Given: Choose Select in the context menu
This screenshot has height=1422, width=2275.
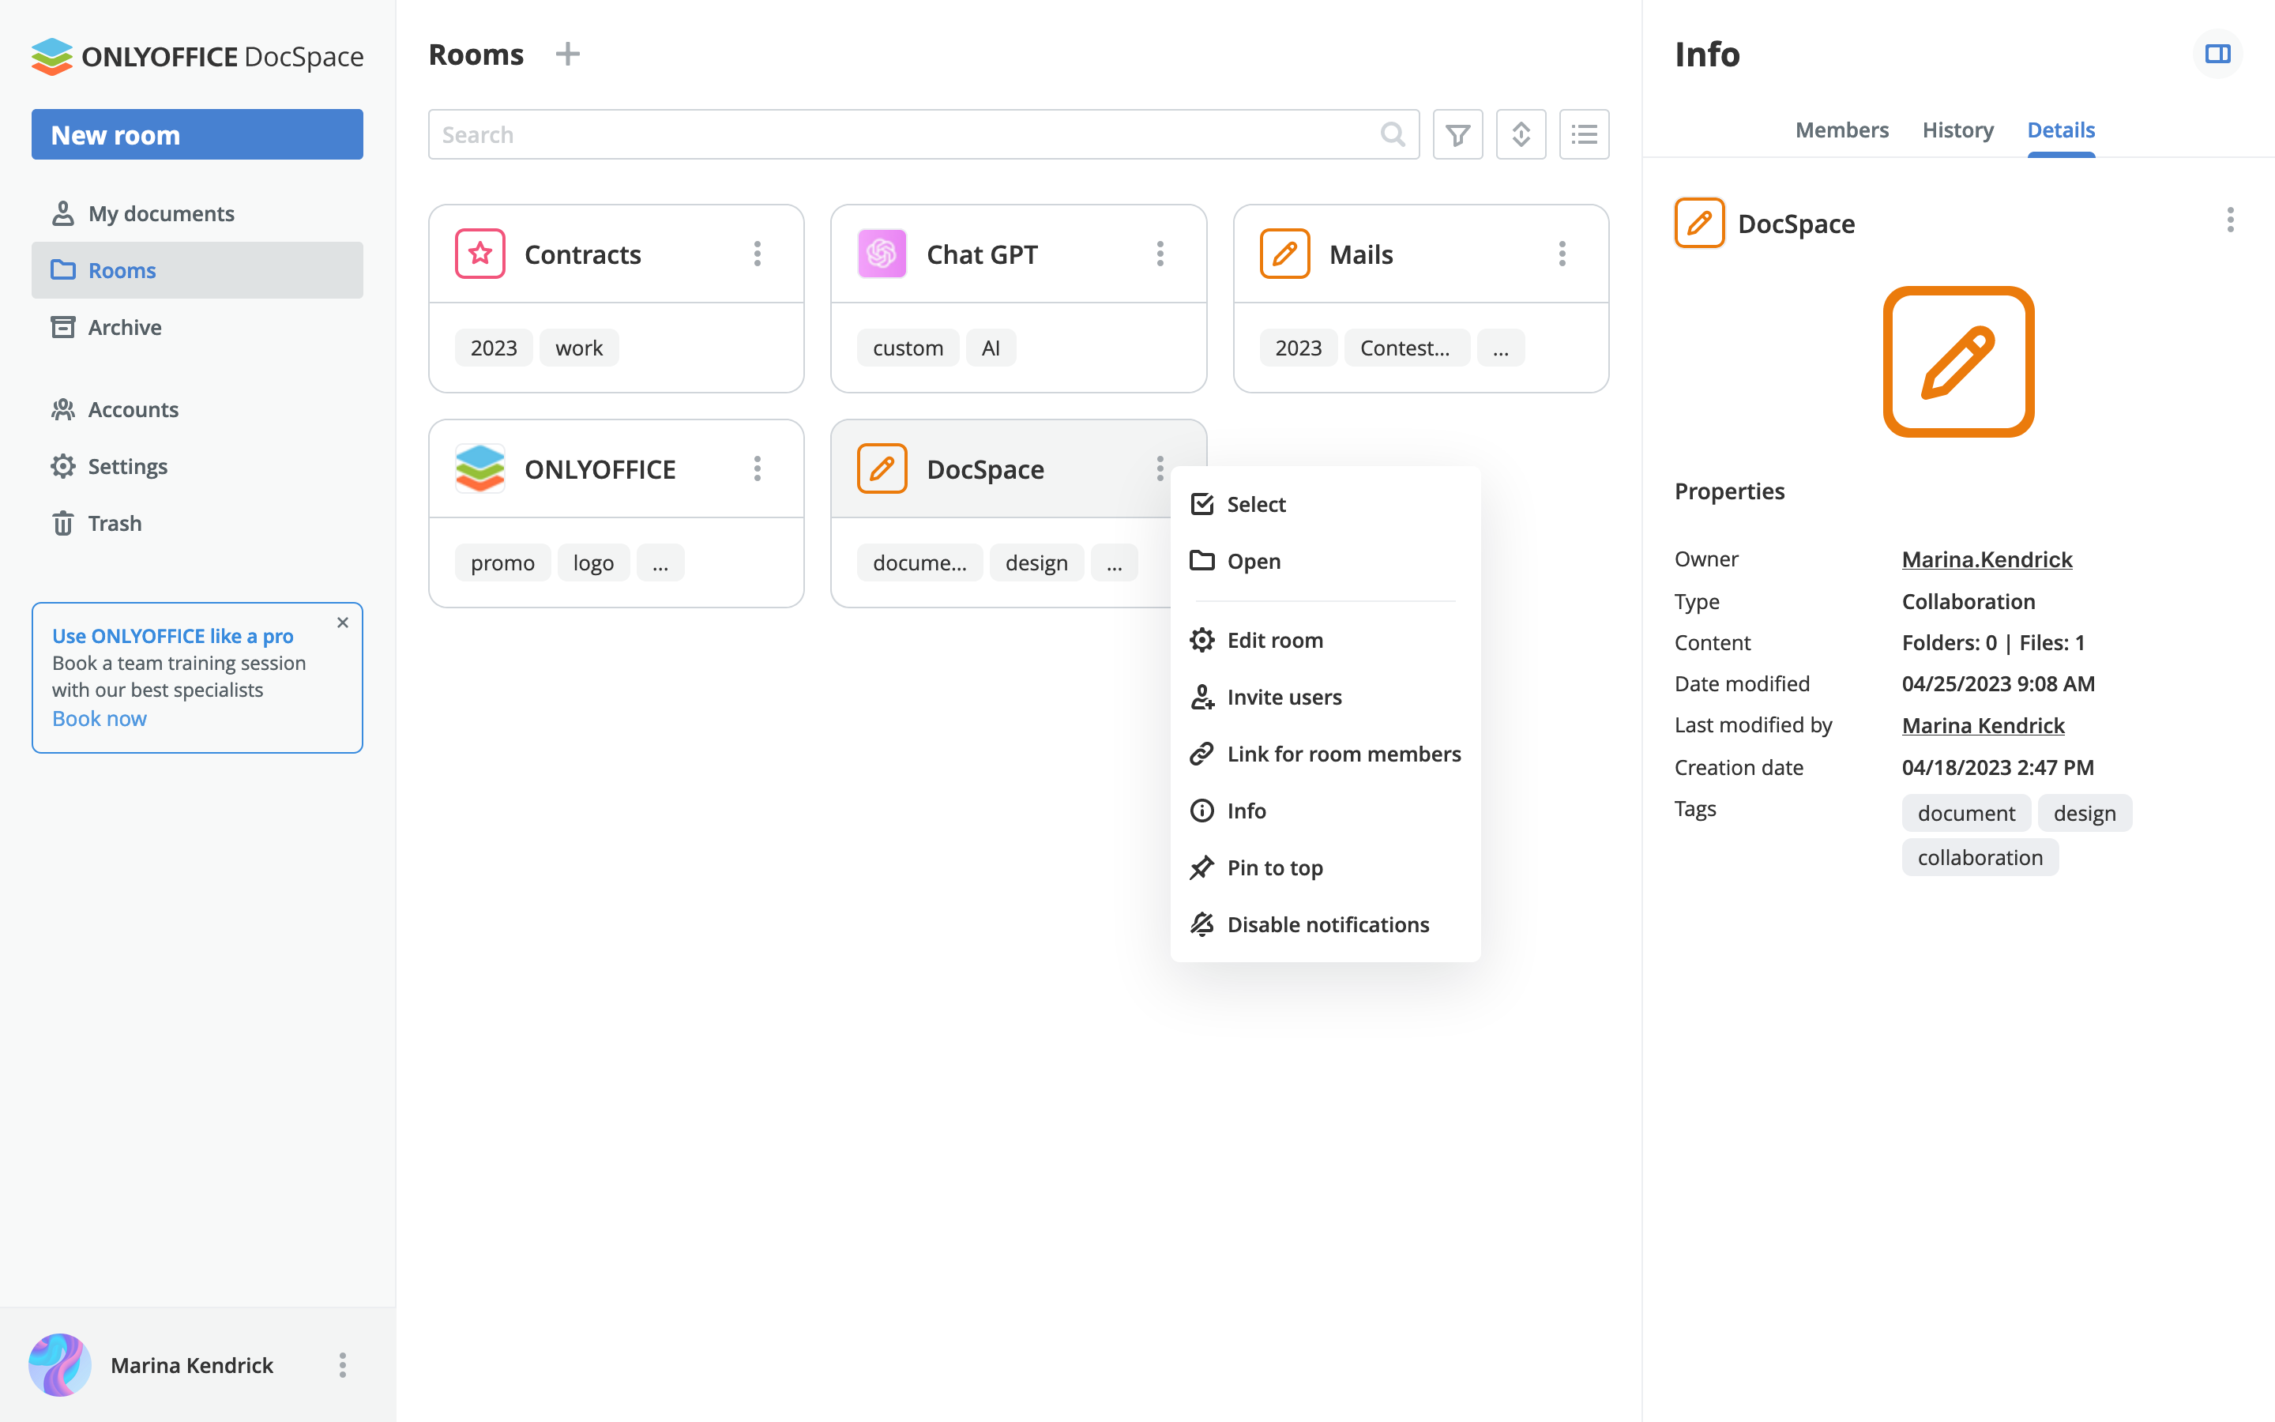Looking at the screenshot, I should 1256,504.
